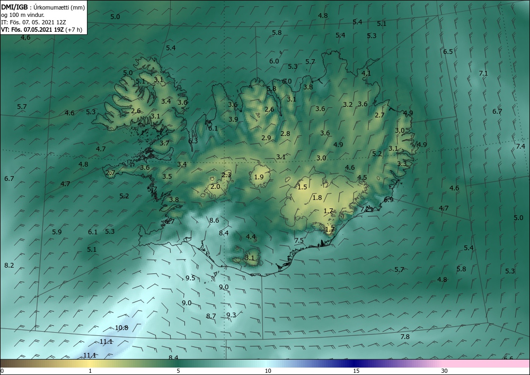Click the map value '8.2'
This screenshot has width=530, height=375.
pyautogui.click(x=9, y=265)
